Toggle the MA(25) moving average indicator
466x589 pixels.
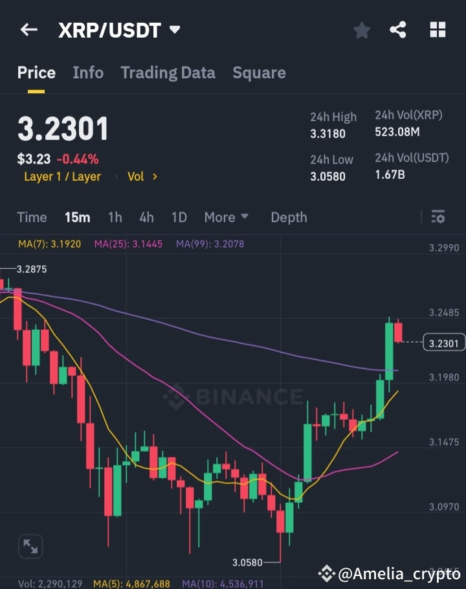pos(128,244)
